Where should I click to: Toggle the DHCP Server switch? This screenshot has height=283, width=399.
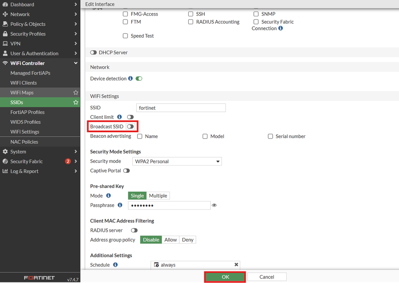click(94, 52)
